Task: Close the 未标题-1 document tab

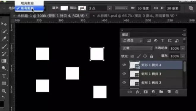Action: pos(14,16)
